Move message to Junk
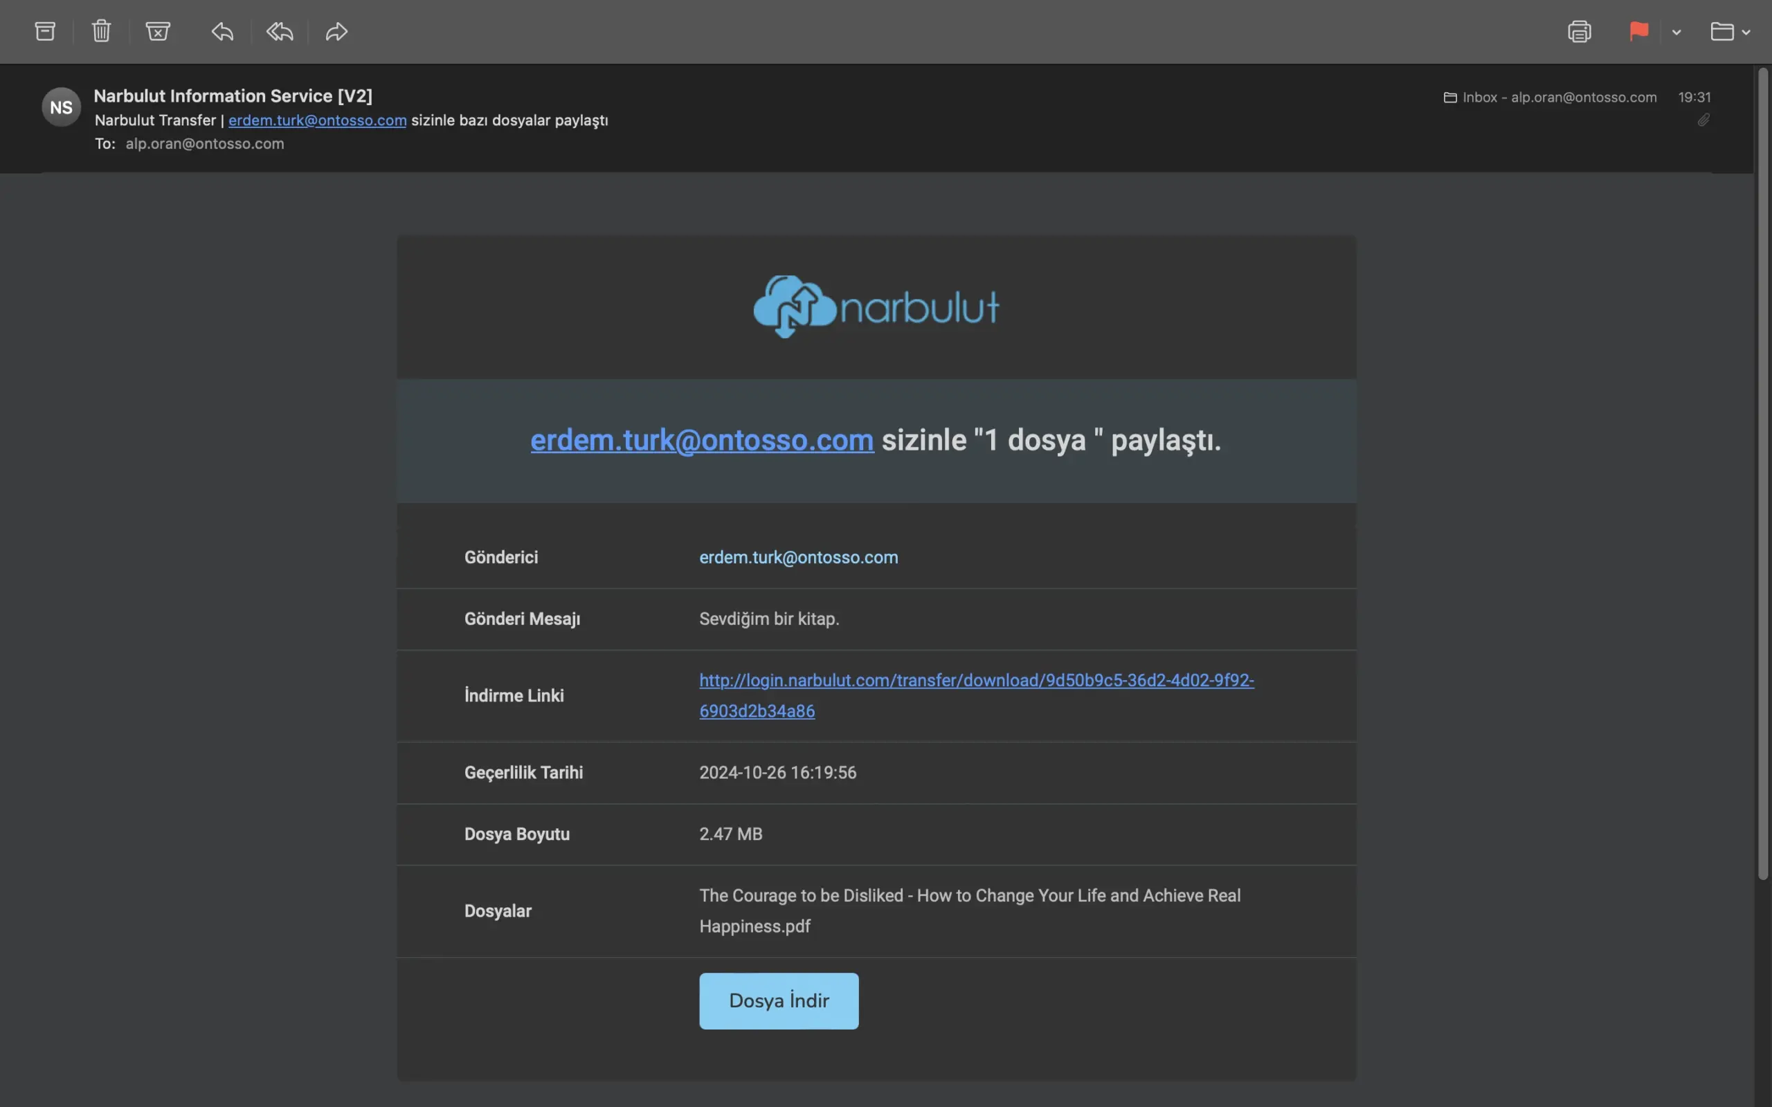The height and width of the screenshot is (1107, 1772). (x=157, y=32)
